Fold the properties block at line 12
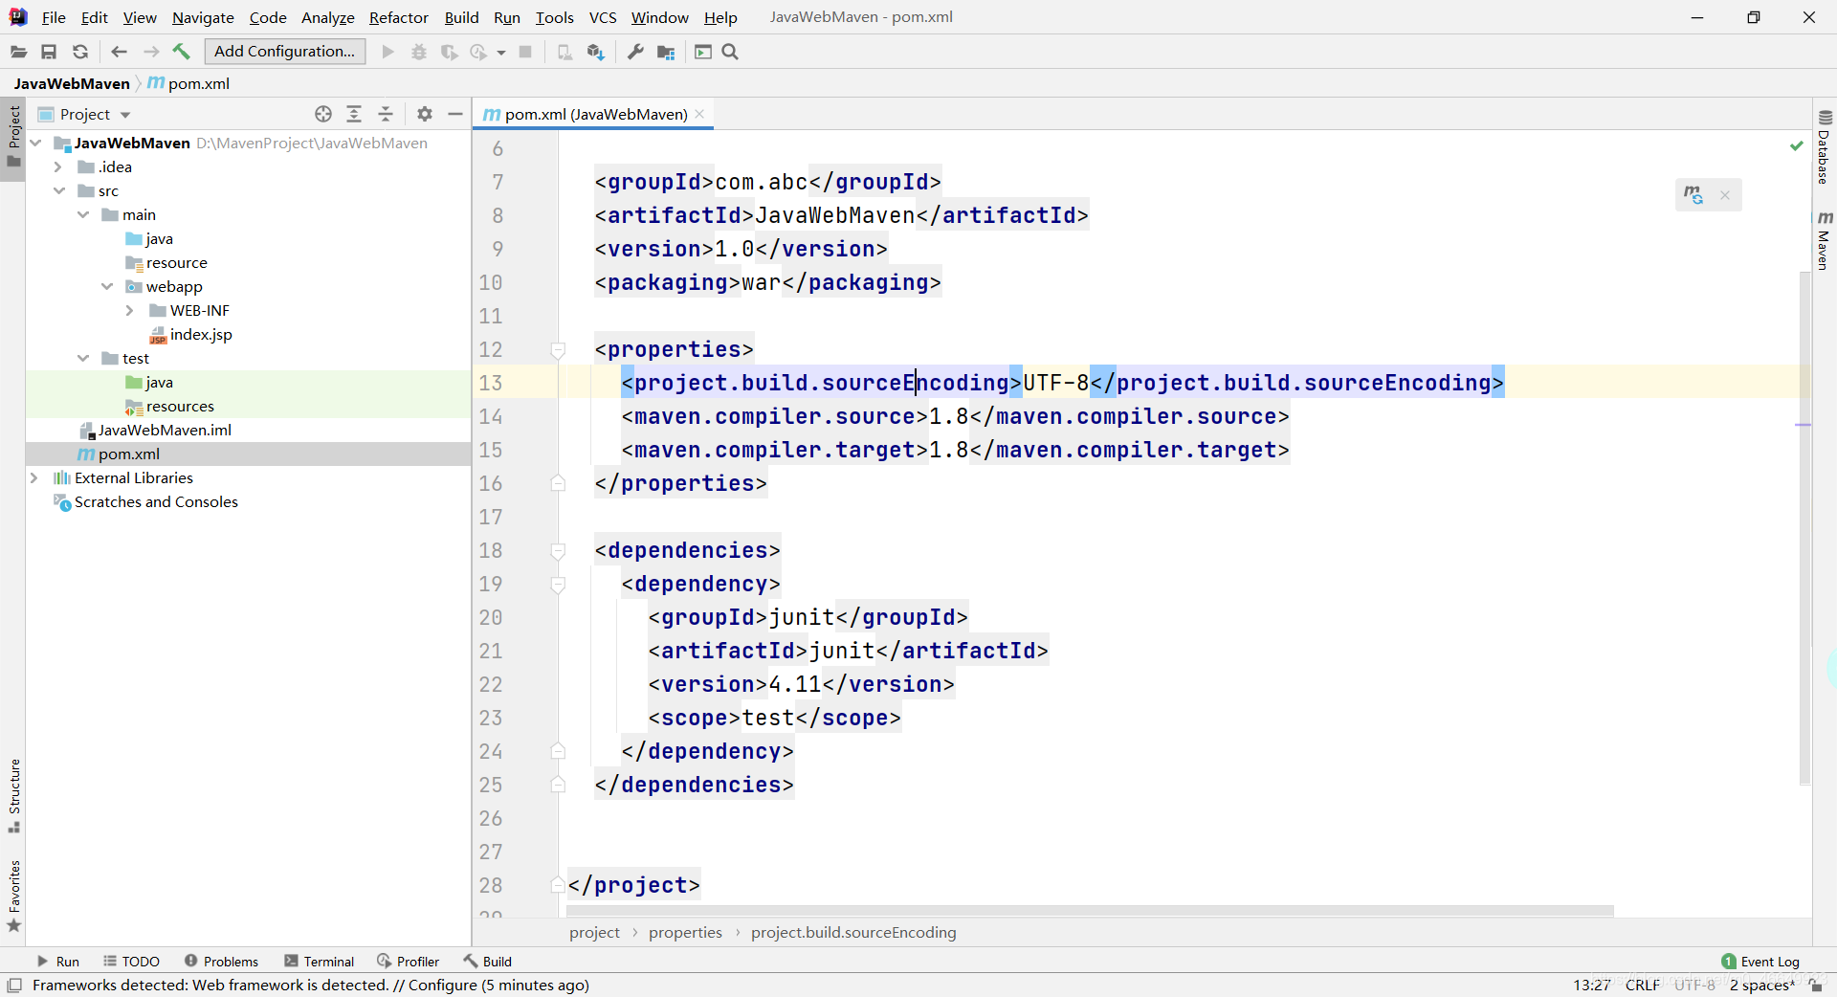Viewport: 1837px width, 997px height. tap(558, 350)
